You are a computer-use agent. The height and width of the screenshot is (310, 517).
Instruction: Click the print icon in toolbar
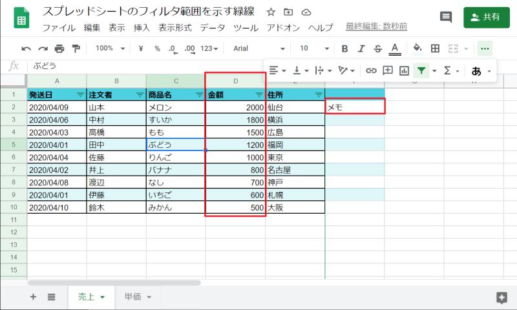[59, 48]
